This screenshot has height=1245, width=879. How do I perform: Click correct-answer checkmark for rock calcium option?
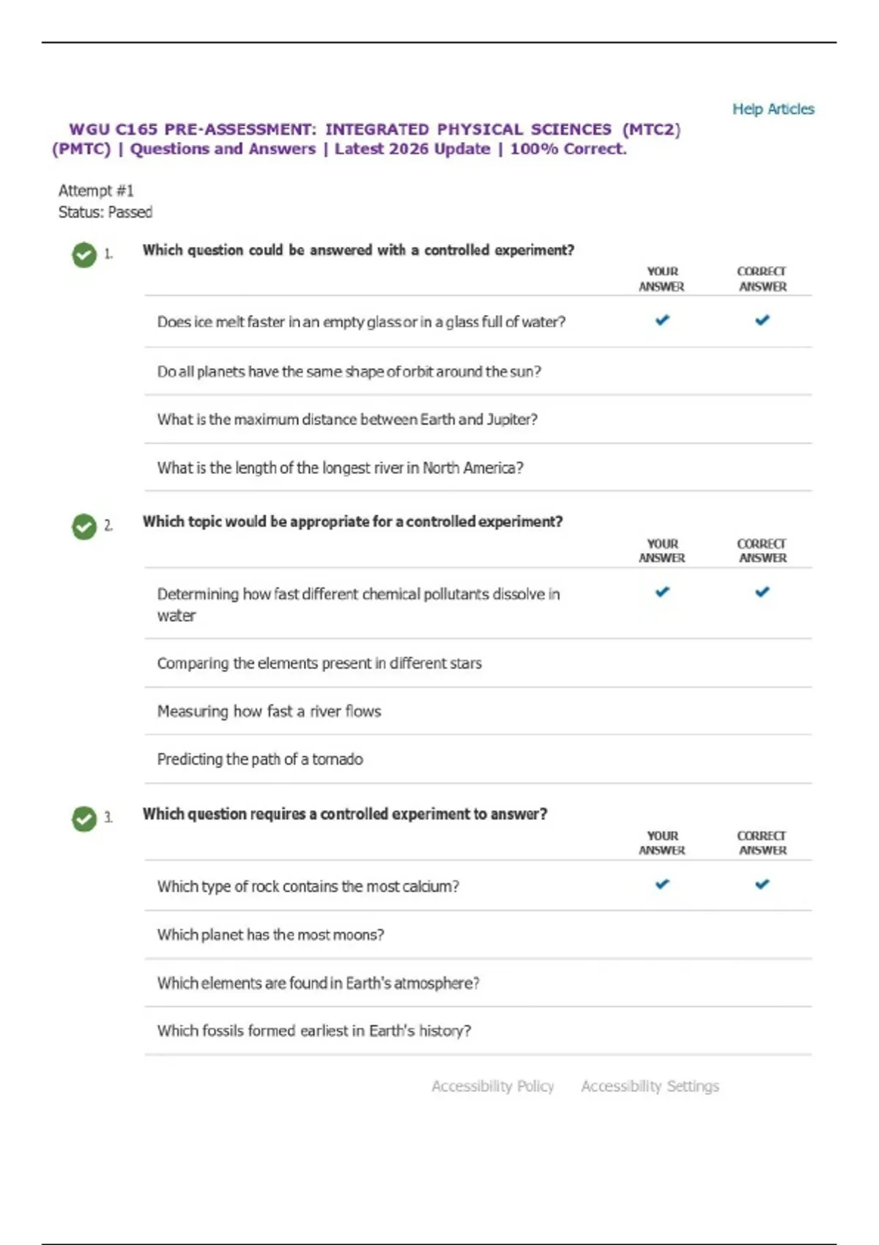click(x=763, y=884)
